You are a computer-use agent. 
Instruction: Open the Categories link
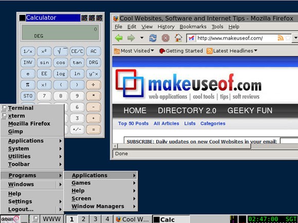point(213,124)
